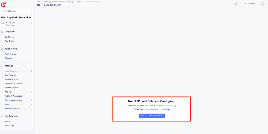268x134 pixels.
Task: Open the notifications bell icon
Action: 236,3
